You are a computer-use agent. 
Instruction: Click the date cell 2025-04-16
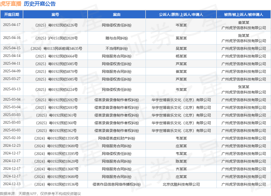pos(12,38)
